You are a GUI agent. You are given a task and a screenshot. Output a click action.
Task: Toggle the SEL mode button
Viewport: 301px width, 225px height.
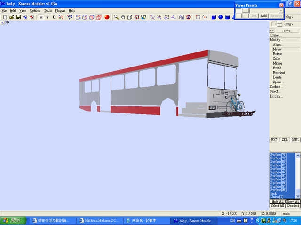285,140
